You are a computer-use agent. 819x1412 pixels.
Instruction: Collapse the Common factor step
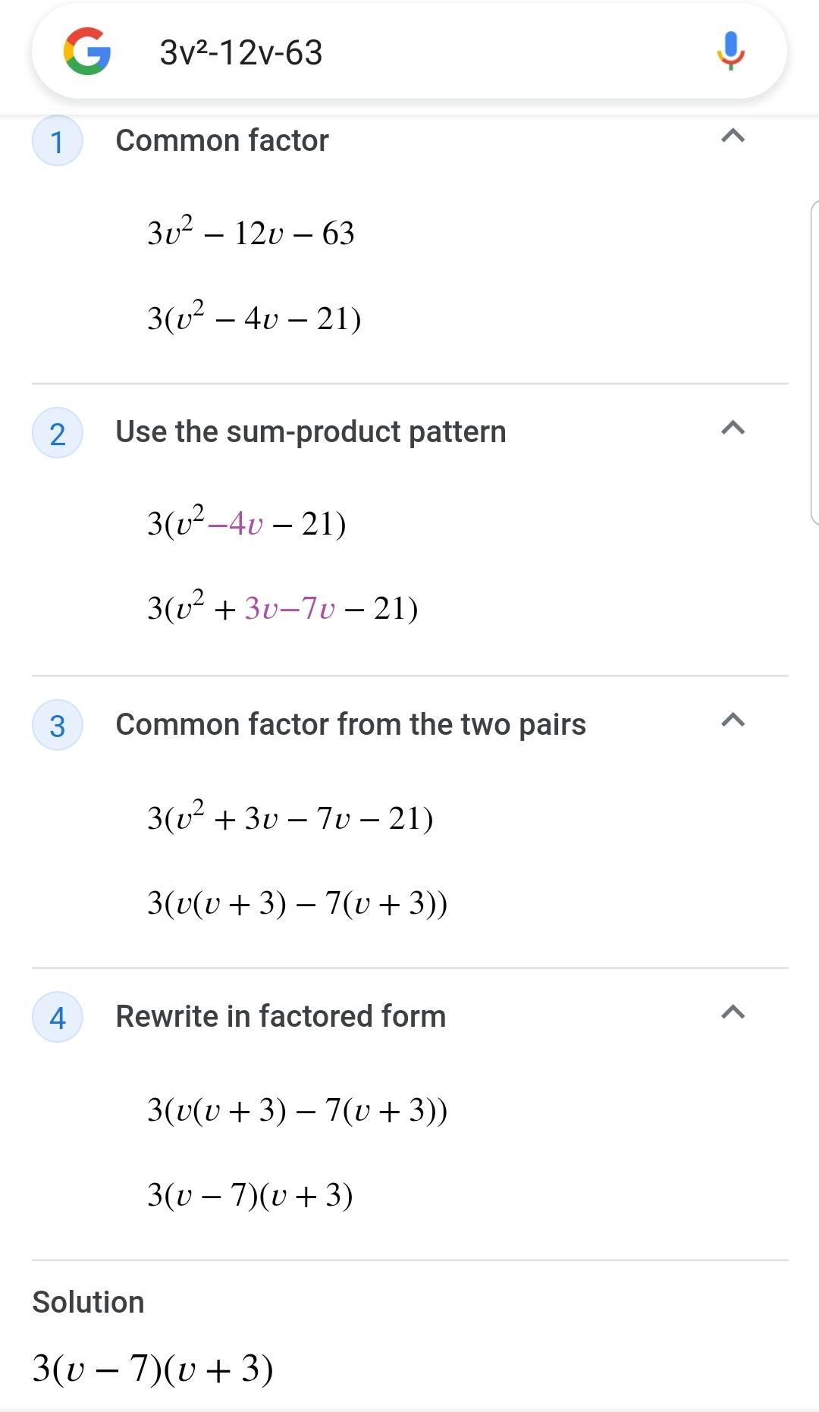[x=733, y=136]
